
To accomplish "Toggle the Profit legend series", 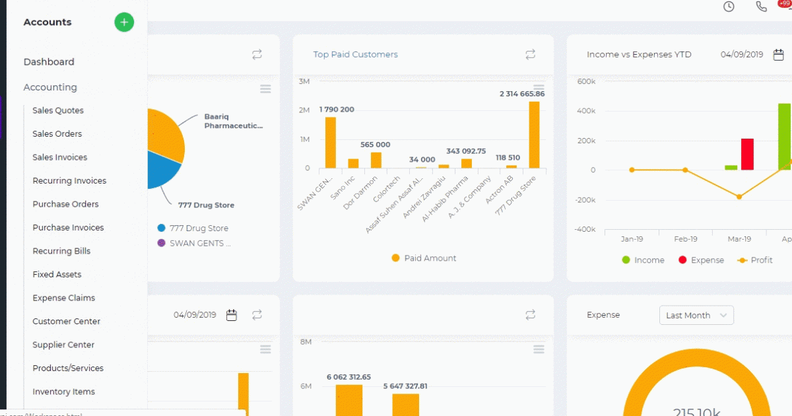I will tap(755, 260).
